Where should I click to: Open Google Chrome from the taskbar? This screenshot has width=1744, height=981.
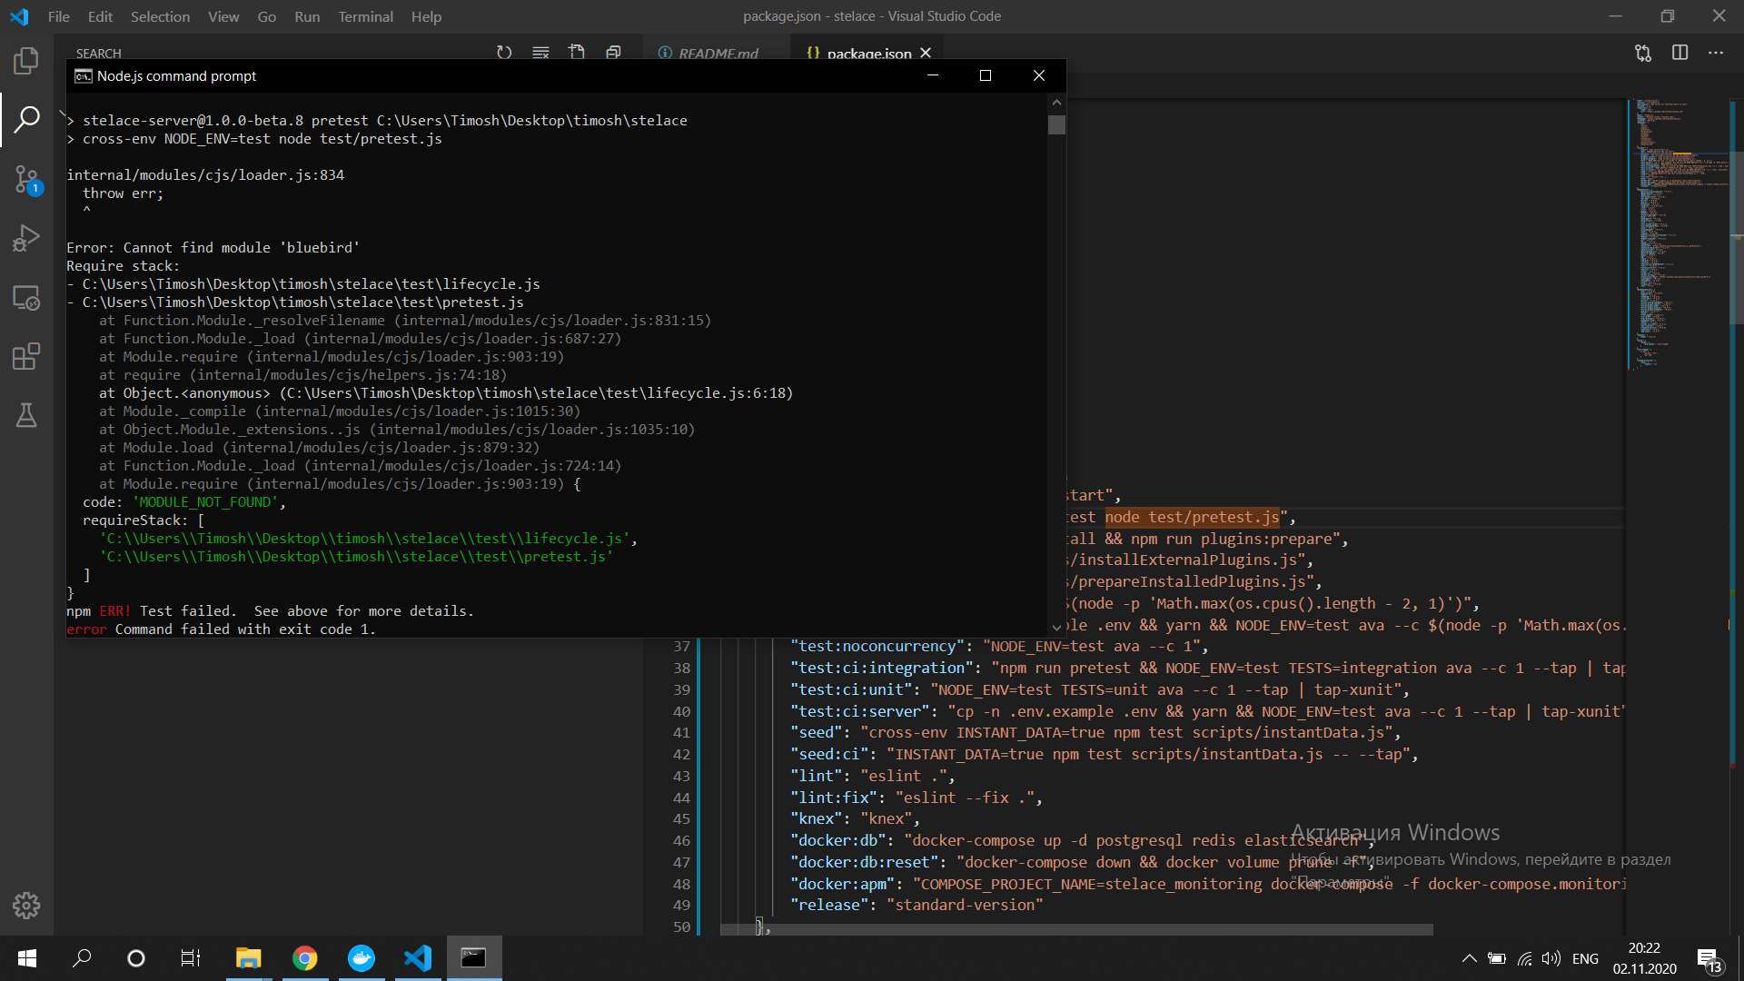point(305,958)
